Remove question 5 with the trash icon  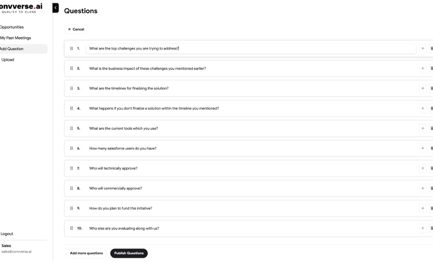[x=431, y=128]
